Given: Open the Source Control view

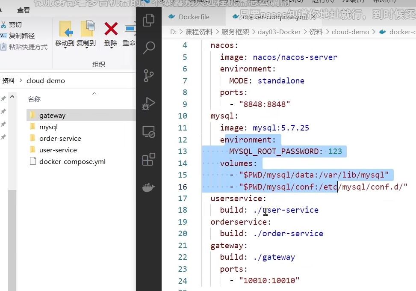Looking at the screenshot, I should tap(148, 76).
